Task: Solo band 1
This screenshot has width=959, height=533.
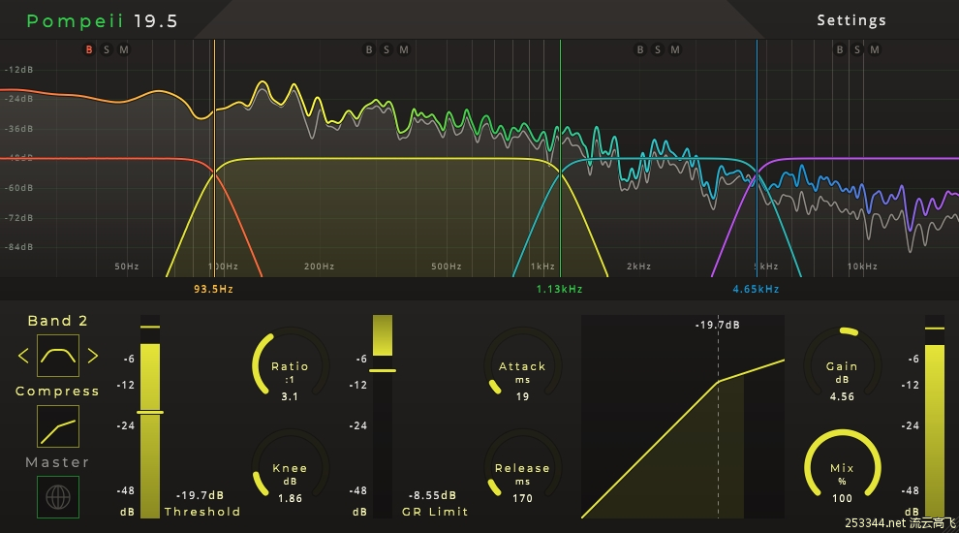Action: (x=107, y=49)
